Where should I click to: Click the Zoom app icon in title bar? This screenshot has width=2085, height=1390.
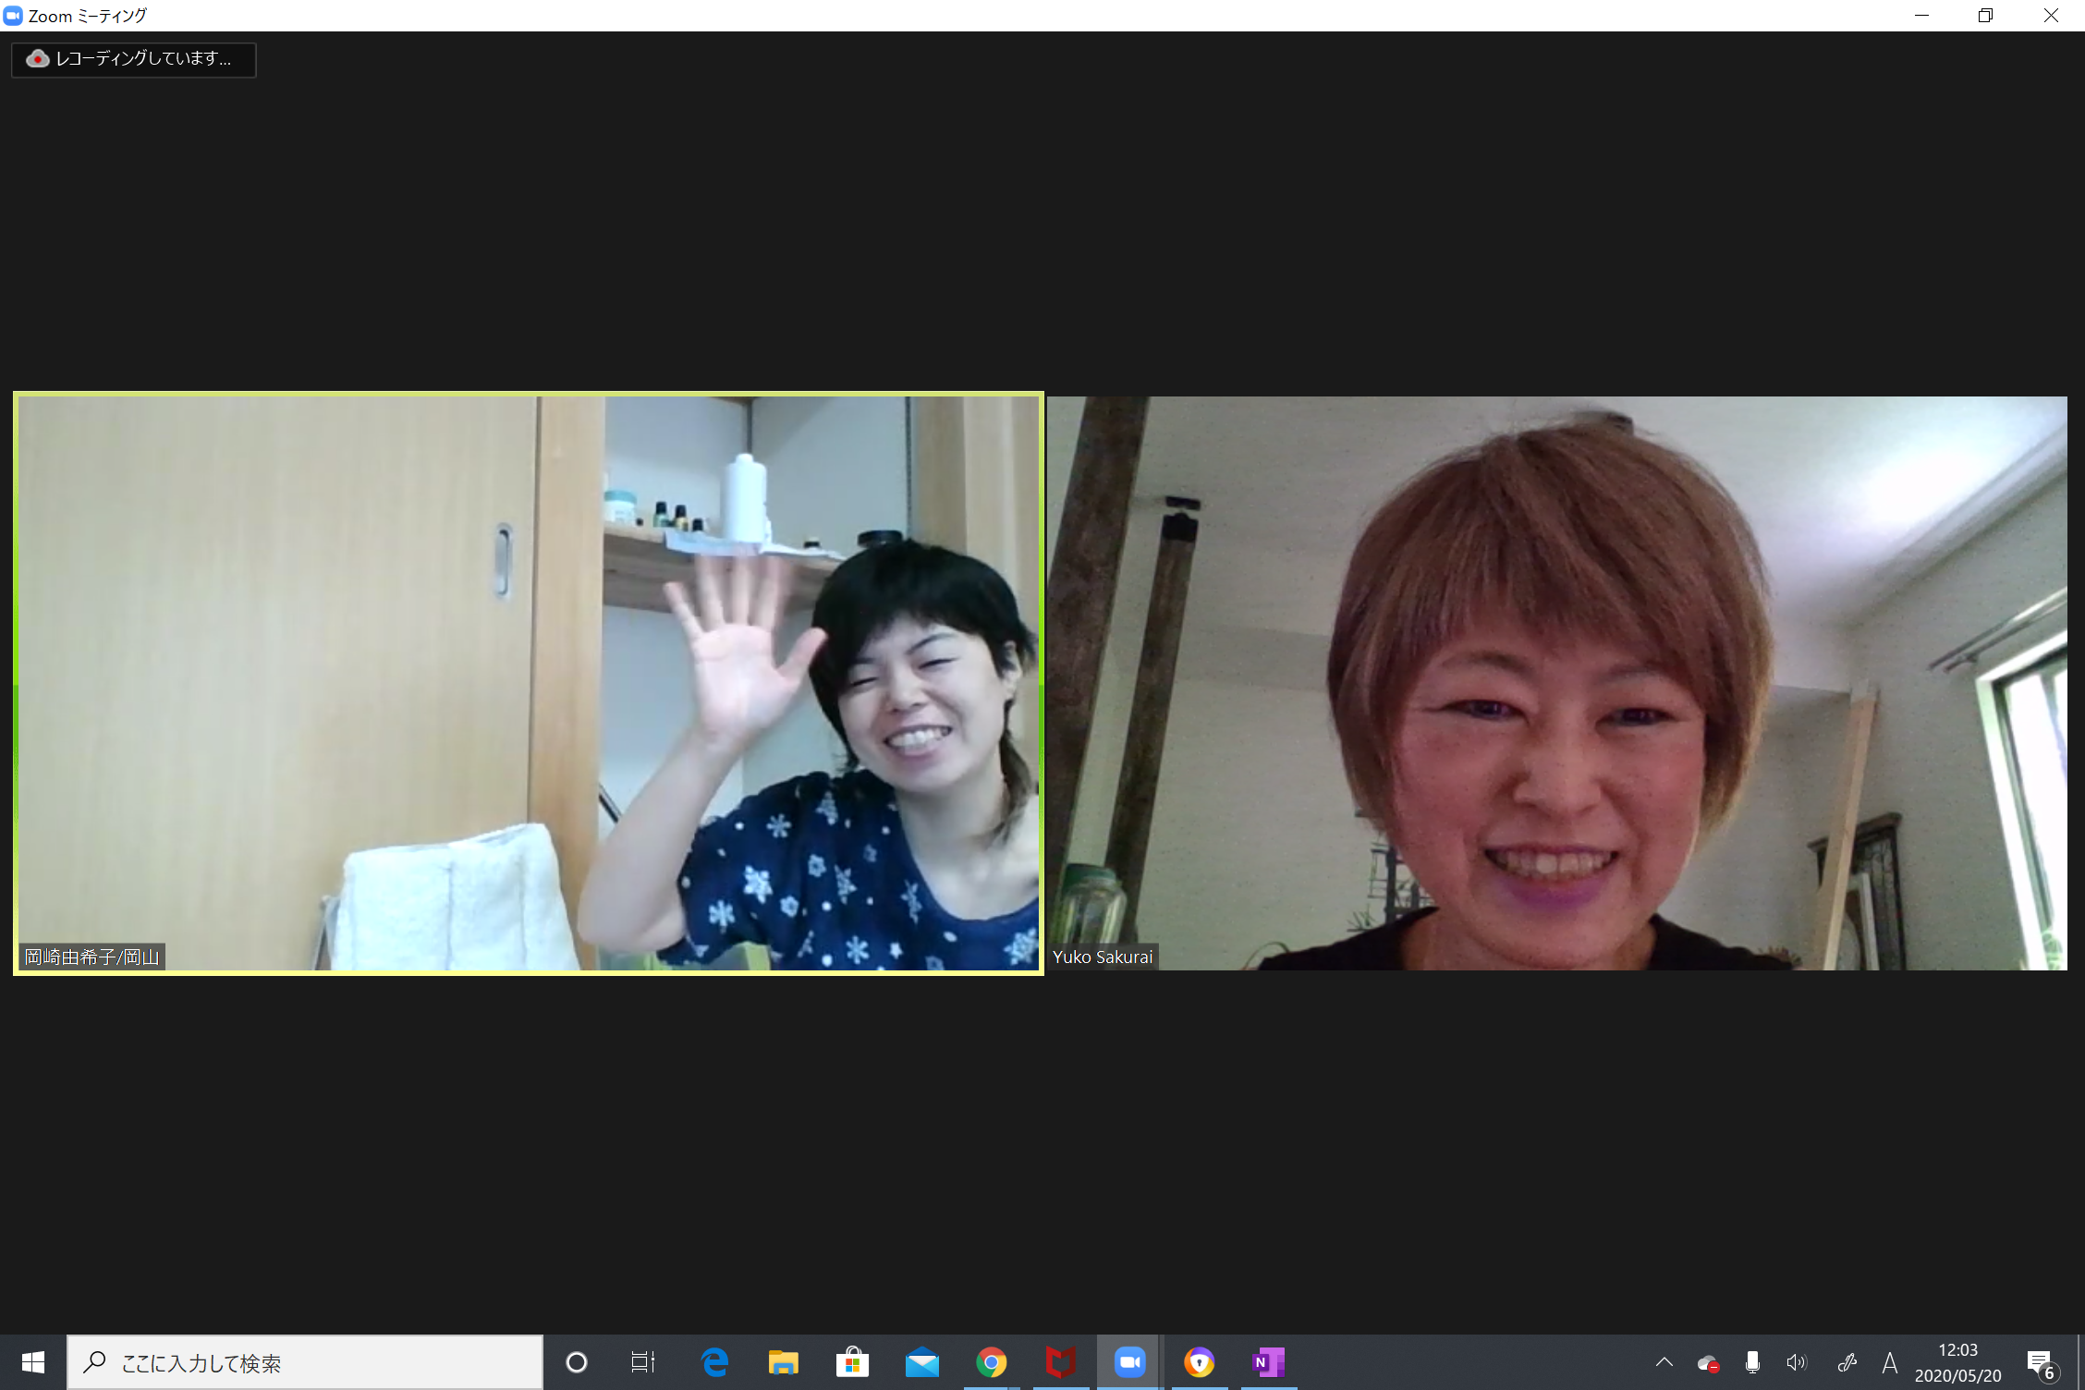[x=13, y=16]
